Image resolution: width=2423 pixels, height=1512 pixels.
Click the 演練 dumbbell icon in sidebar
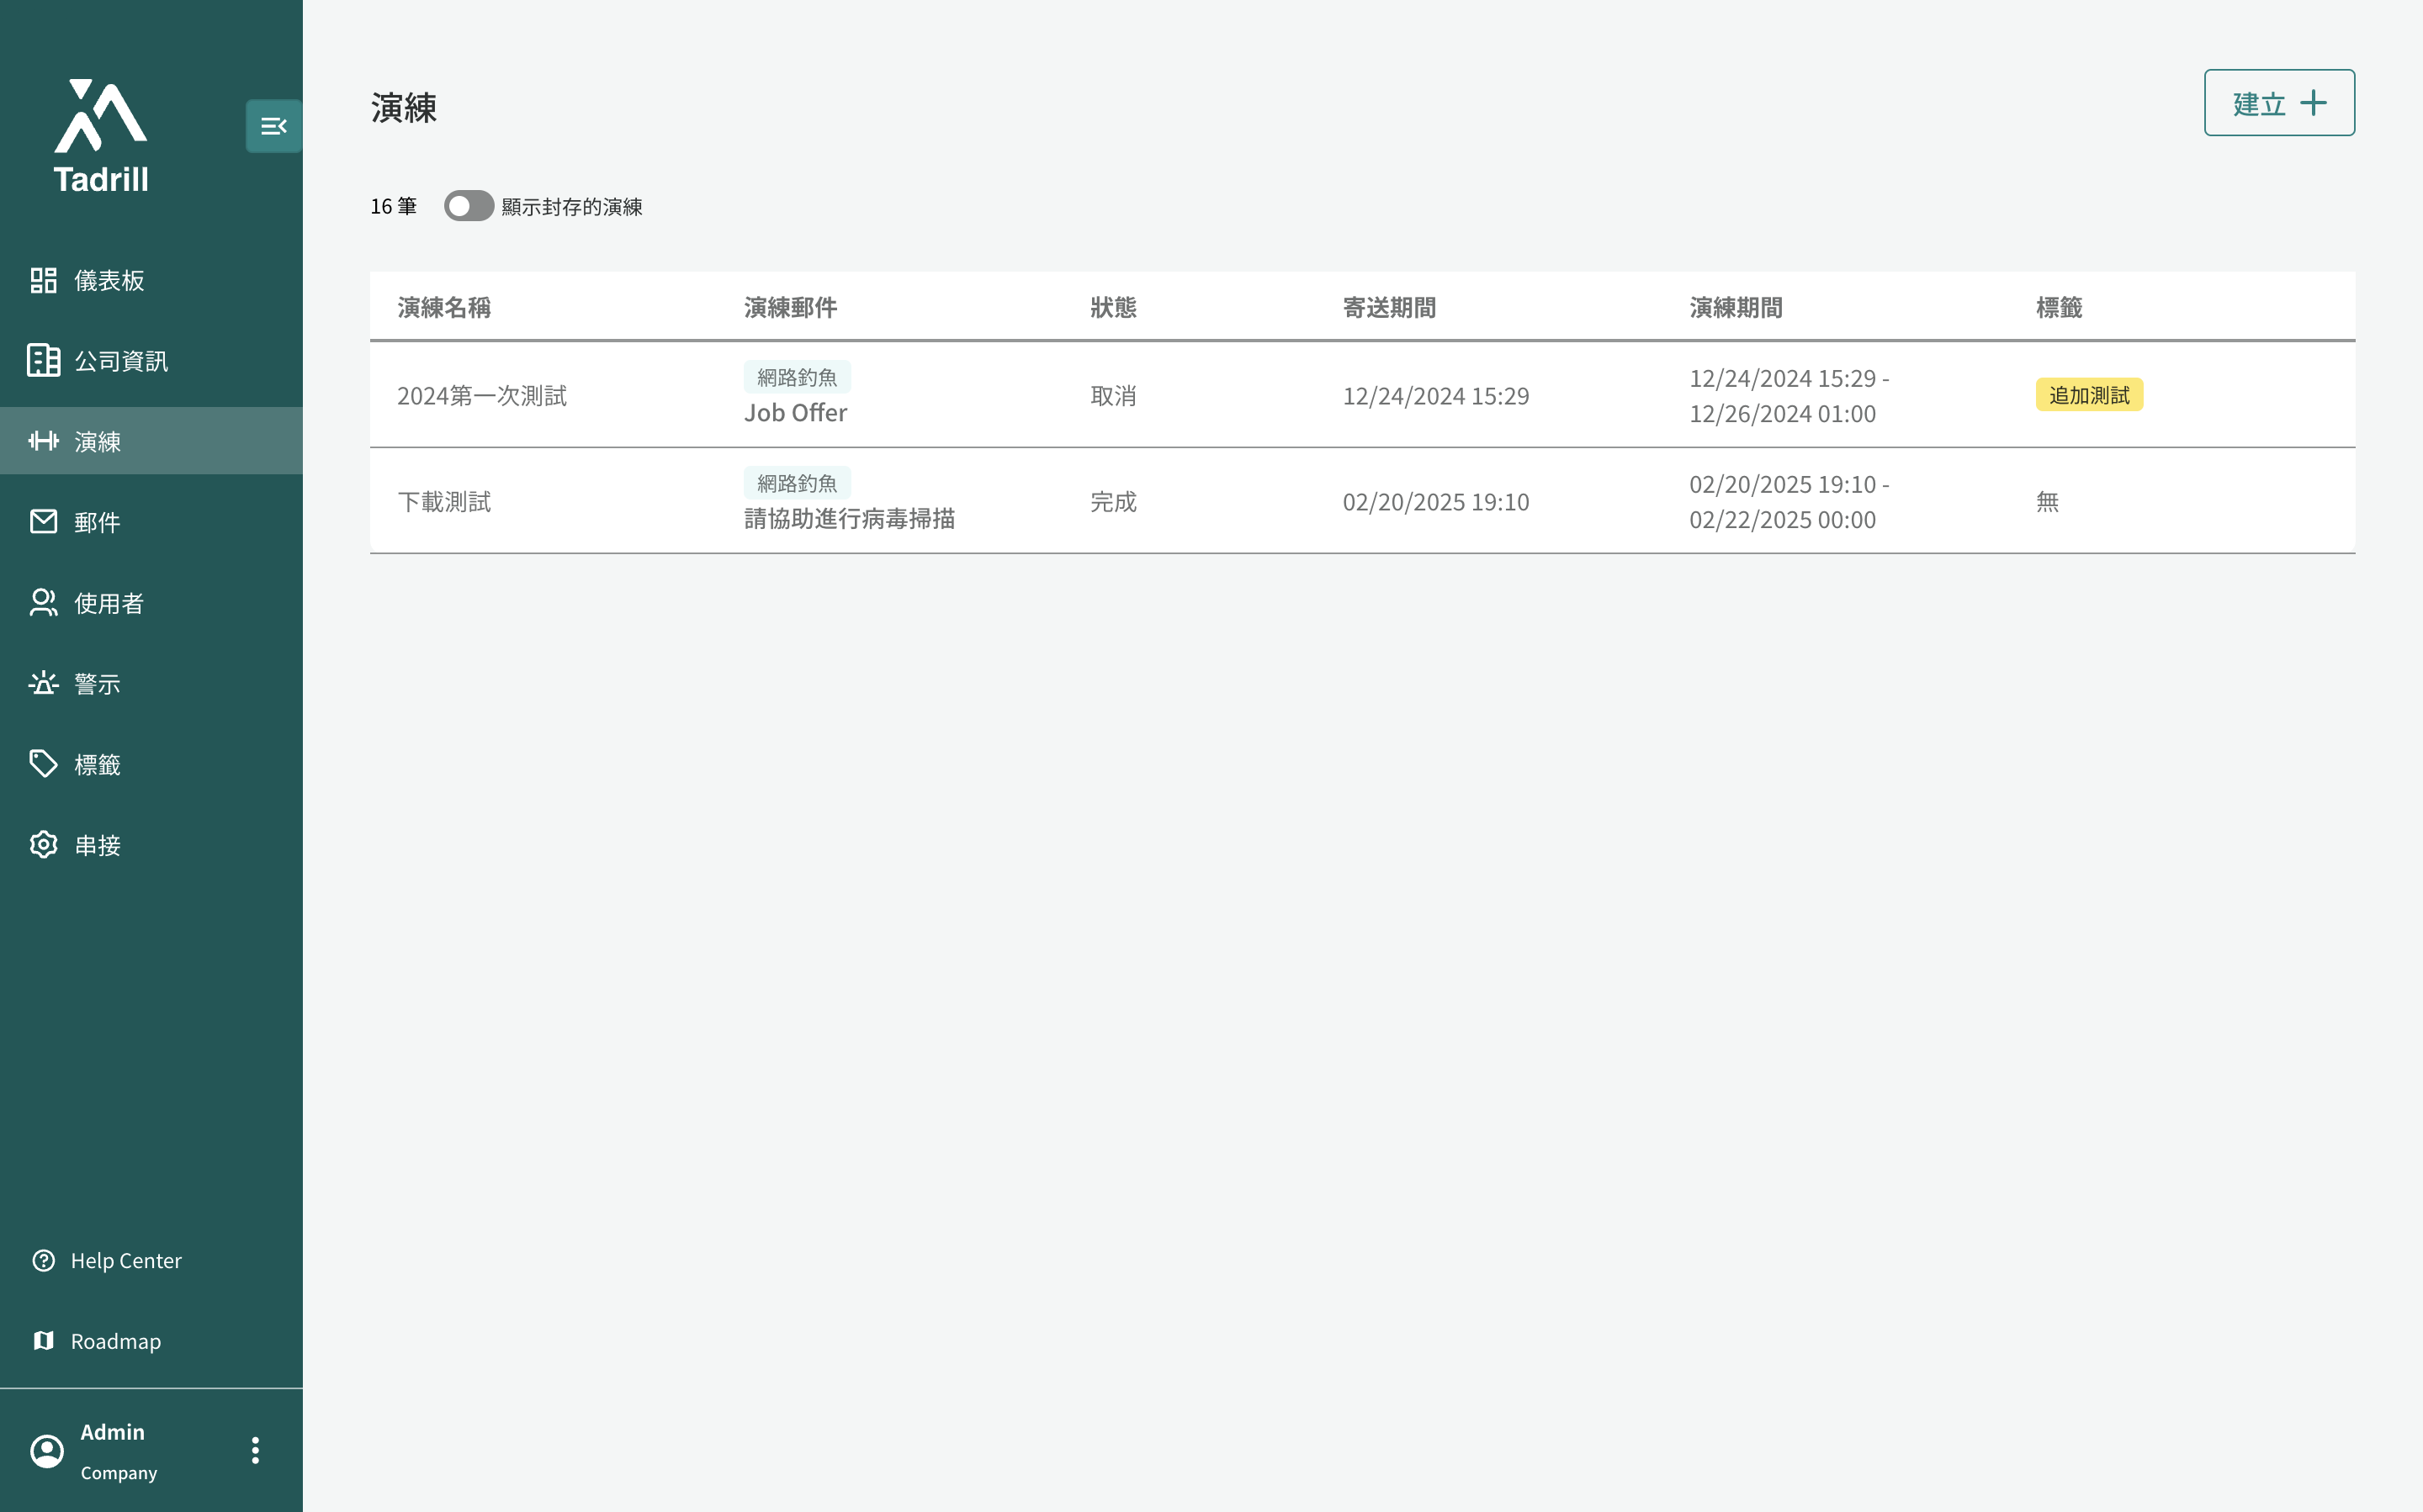(x=43, y=441)
